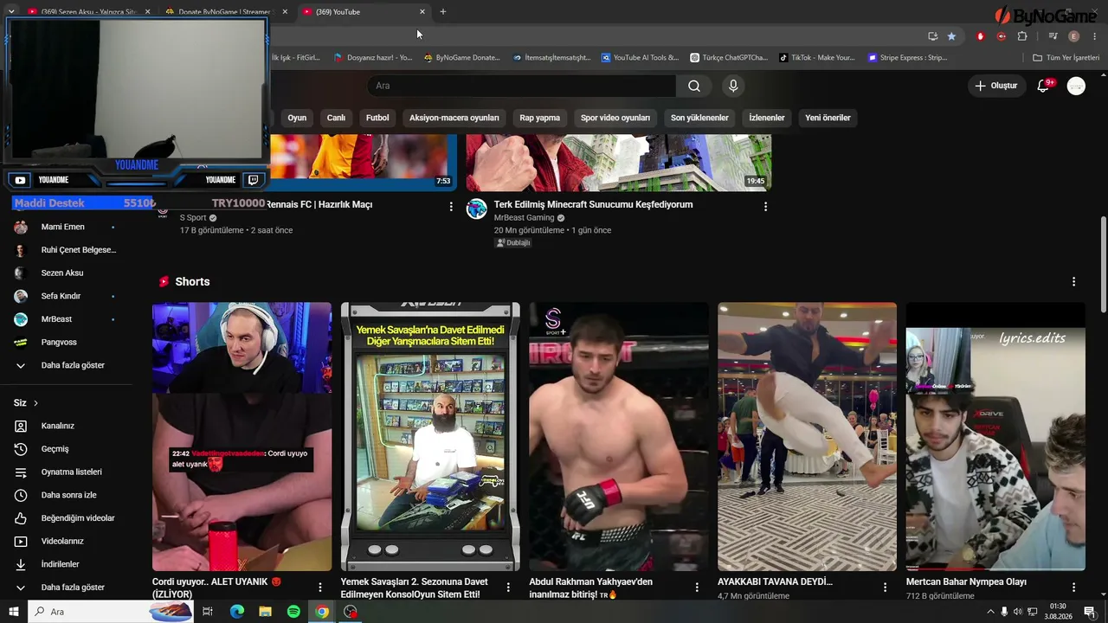1108x623 pixels.
Task: Select the Son yüklenenler chip
Action: click(699, 118)
